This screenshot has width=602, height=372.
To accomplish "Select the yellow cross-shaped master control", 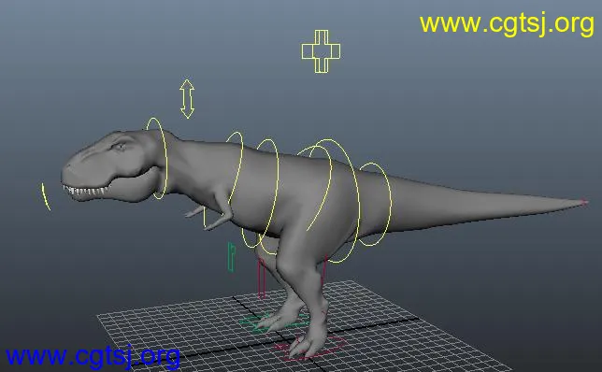I will 321,51.
